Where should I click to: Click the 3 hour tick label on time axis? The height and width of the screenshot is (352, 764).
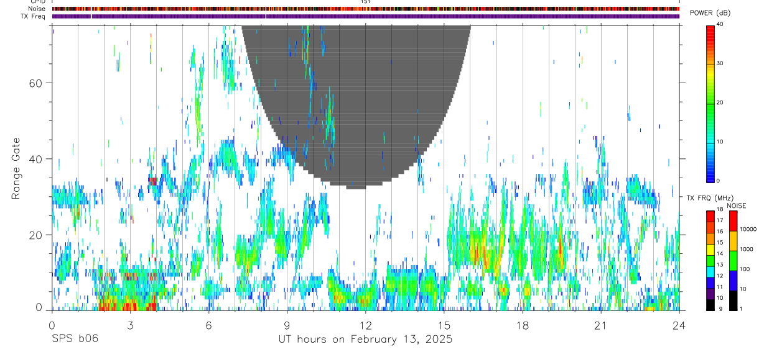pyautogui.click(x=130, y=325)
